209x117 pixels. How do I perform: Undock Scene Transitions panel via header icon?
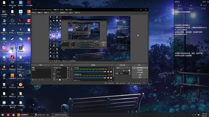coord(130,65)
